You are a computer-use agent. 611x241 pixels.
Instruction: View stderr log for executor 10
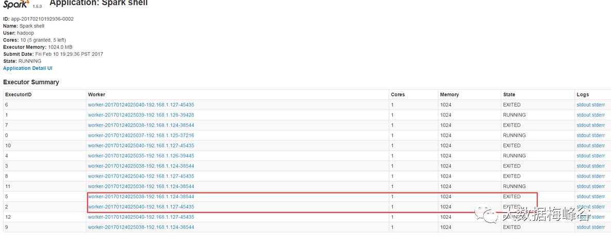coord(598,146)
